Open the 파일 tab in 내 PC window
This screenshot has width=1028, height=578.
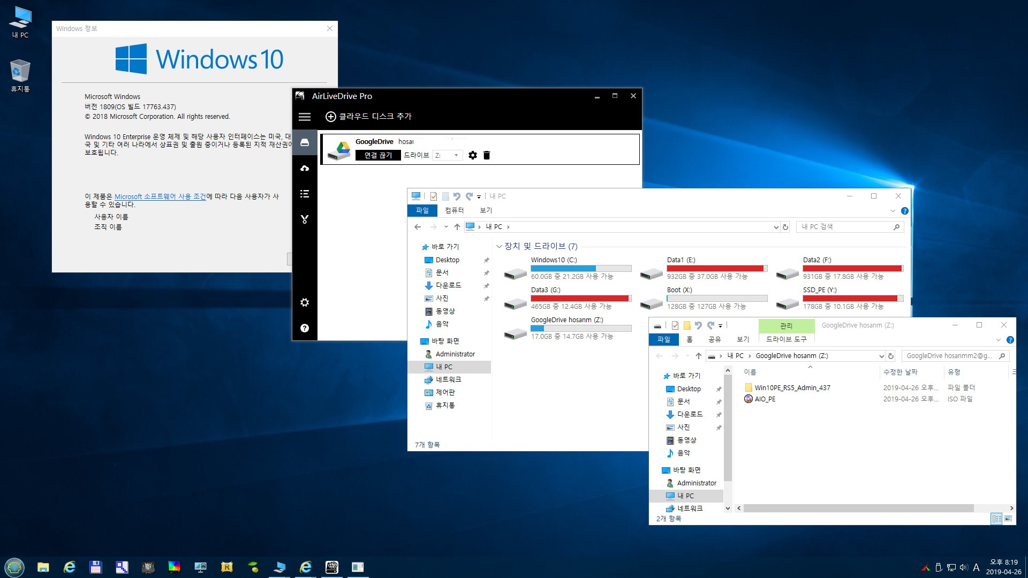coord(422,210)
